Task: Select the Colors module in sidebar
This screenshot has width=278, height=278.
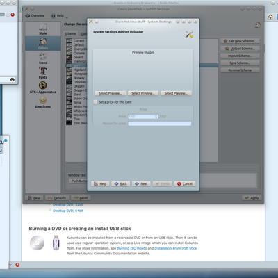Action: (43, 43)
